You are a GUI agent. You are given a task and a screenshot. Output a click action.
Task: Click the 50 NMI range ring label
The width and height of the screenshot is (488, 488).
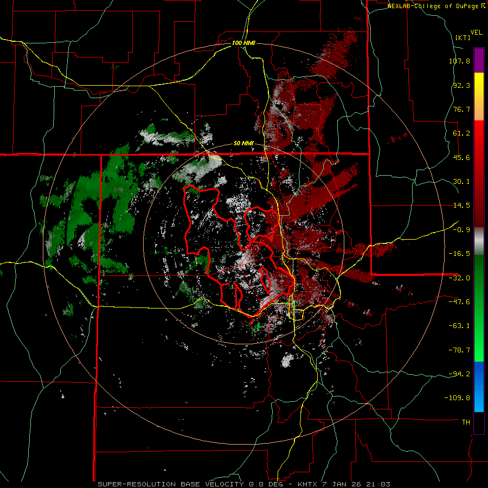(x=243, y=144)
